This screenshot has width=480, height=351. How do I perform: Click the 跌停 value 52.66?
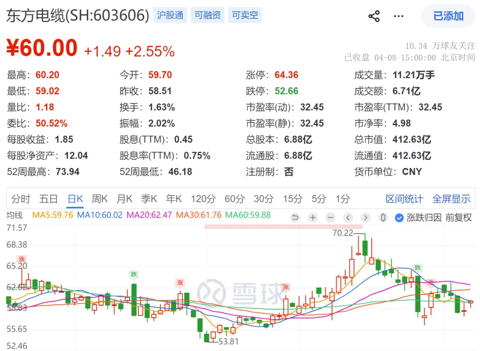pyautogui.click(x=286, y=91)
